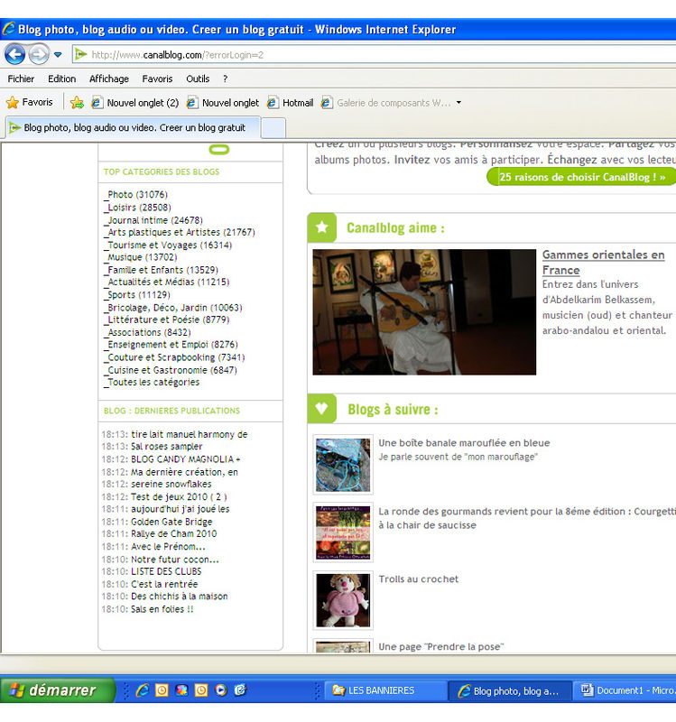Open the Photo (31076) category

point(138,195)
